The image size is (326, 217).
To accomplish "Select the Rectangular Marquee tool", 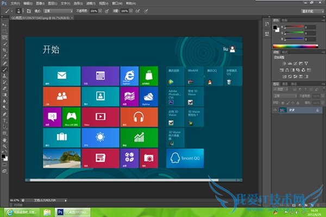I will 4,31.
